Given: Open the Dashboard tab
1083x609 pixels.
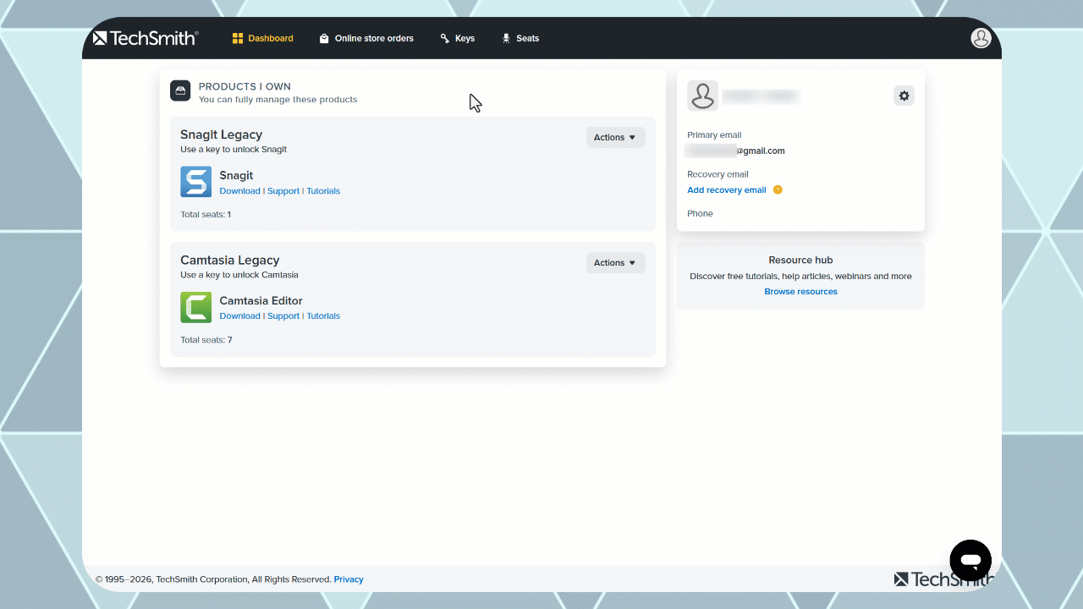Looking at the screenshot, I should pos(262,38).
